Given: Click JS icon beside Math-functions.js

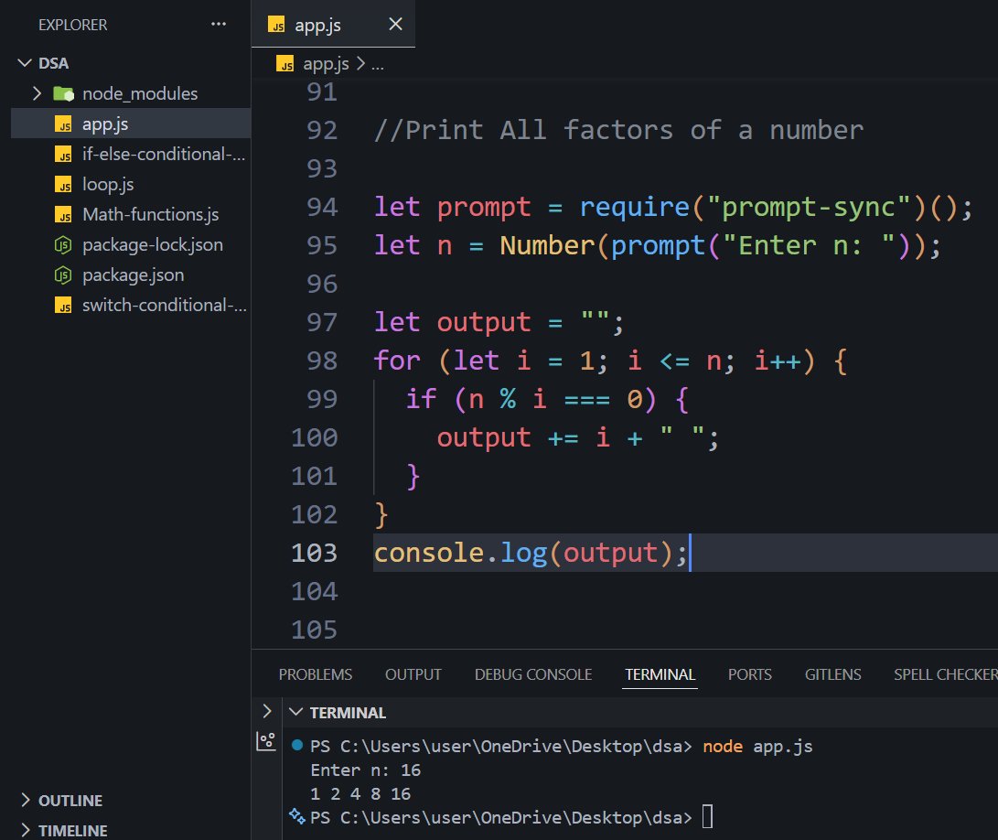Looking at the screenshot, I should (x=63, y=215).
